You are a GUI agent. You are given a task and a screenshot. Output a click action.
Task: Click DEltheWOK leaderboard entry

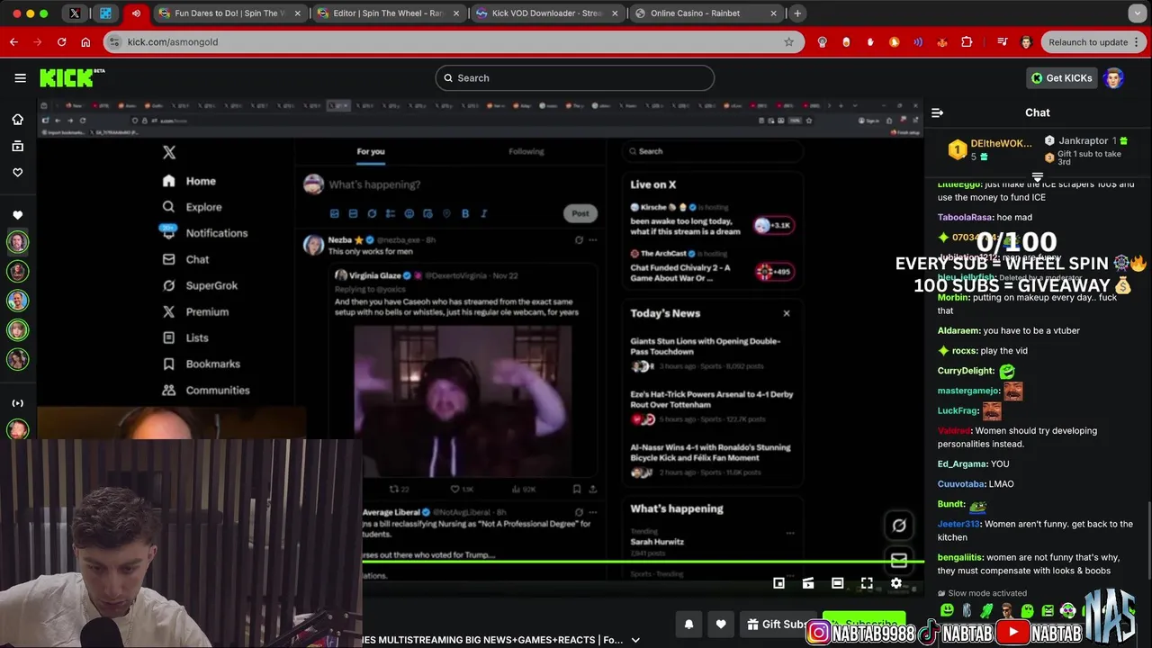(x=990, y=149)
